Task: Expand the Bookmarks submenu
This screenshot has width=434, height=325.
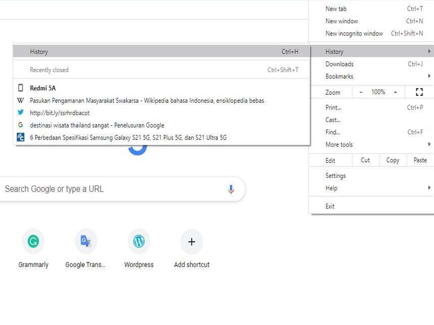Action: tap(339, 76)
